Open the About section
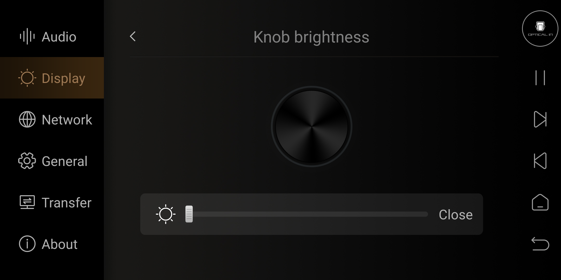The image size is (561, 280). pos(52,244)
